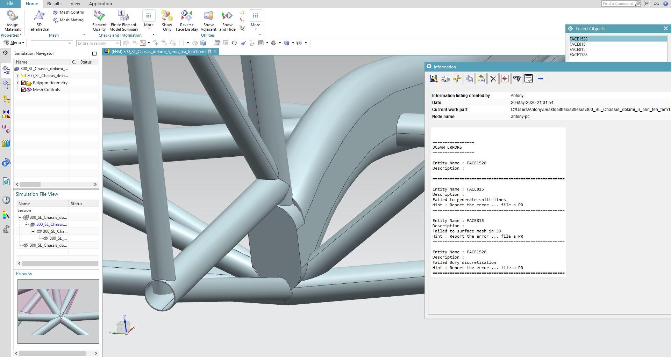Screen dimensions: 671x357
Task: Toggle Polygon Geometry checkbox
Action: (x=23, y=83)
